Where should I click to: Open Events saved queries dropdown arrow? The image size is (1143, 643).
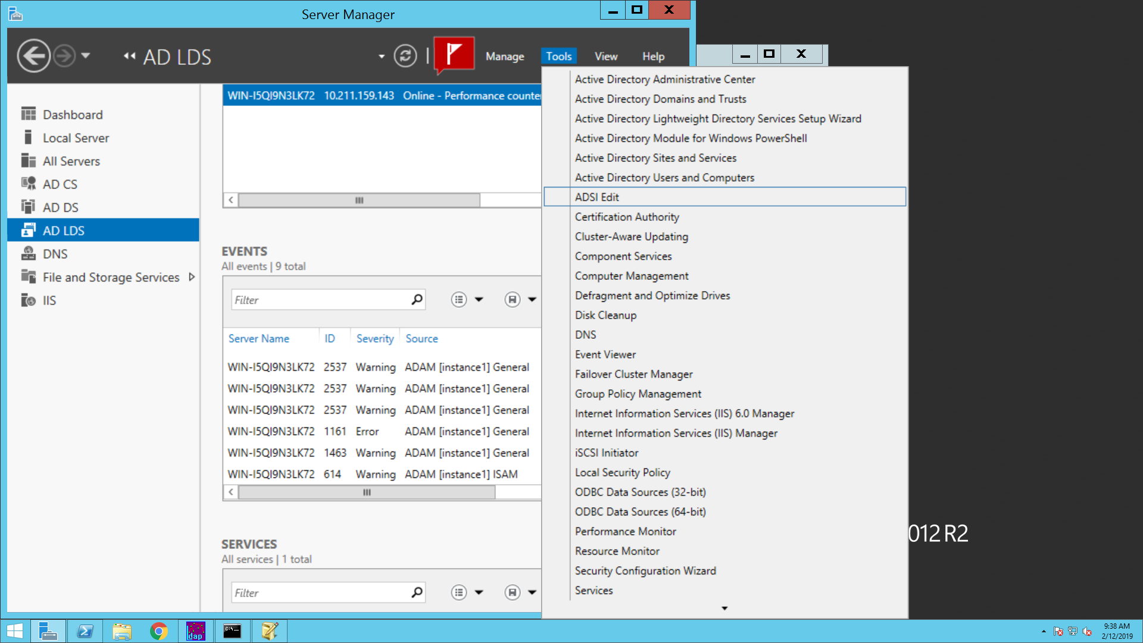coord(532,299)
